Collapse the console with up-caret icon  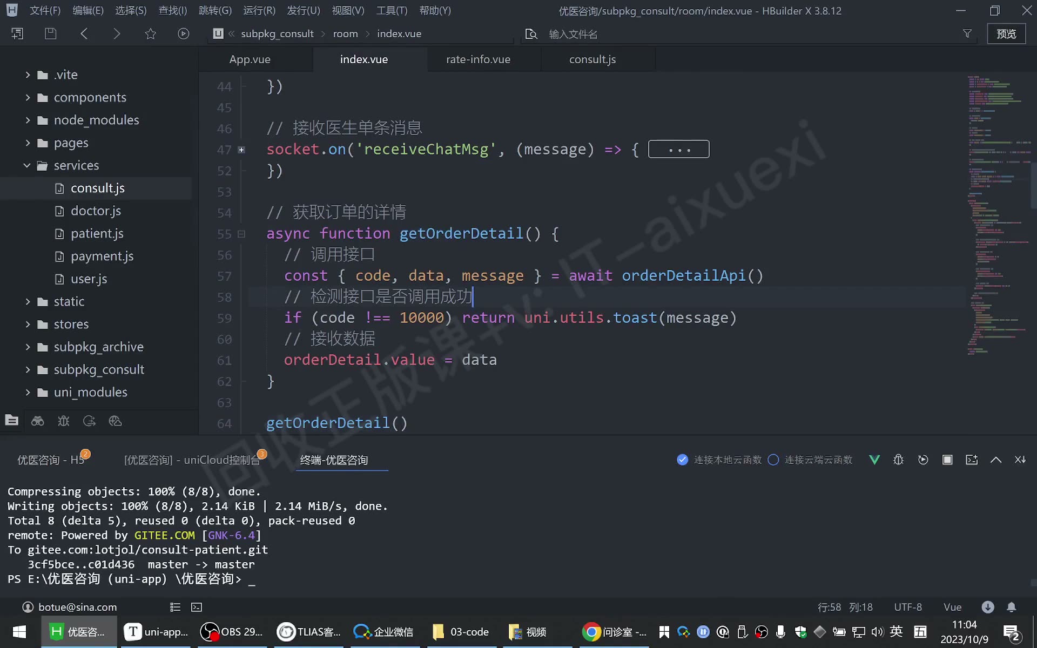996,460
